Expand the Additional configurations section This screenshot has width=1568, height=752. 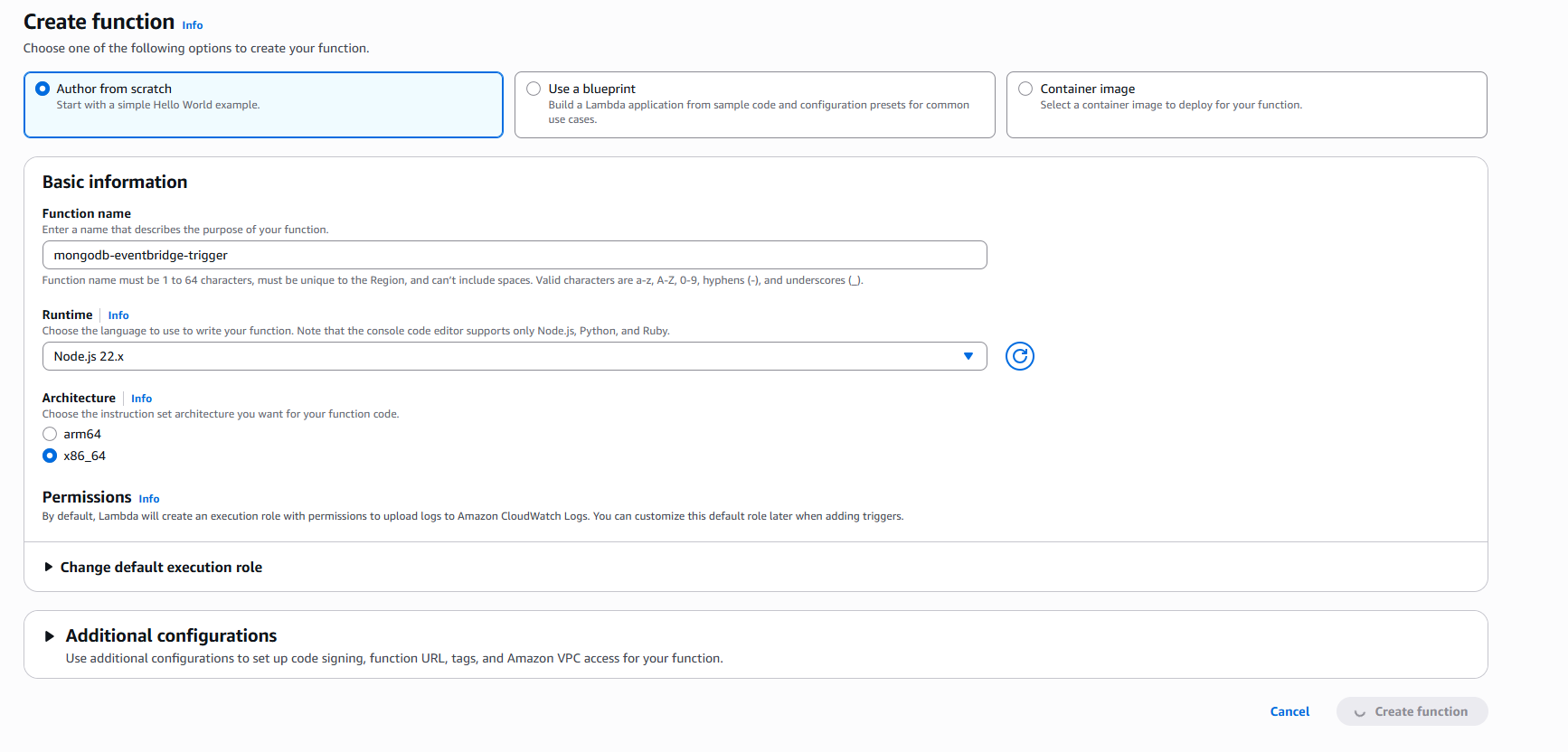click(50, 636)
